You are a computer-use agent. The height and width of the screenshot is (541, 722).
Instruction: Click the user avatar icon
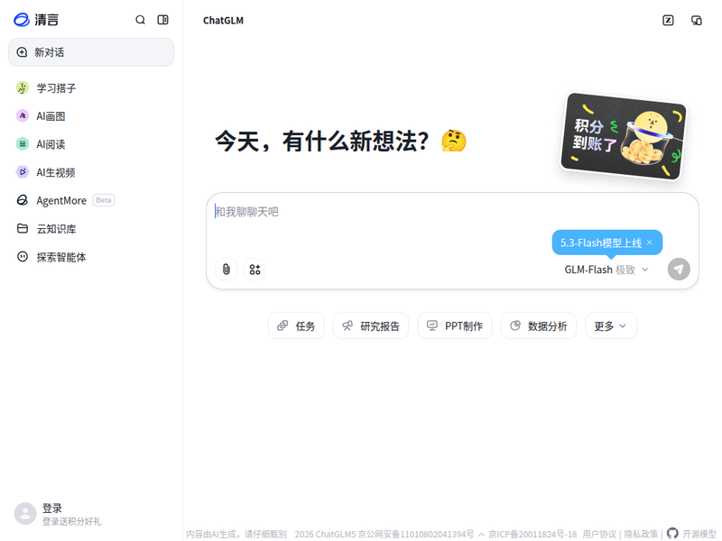(x=25, y=513)
